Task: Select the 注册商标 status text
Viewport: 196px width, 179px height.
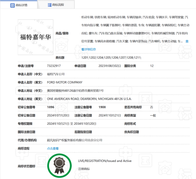Action: (x=84, y=169)
